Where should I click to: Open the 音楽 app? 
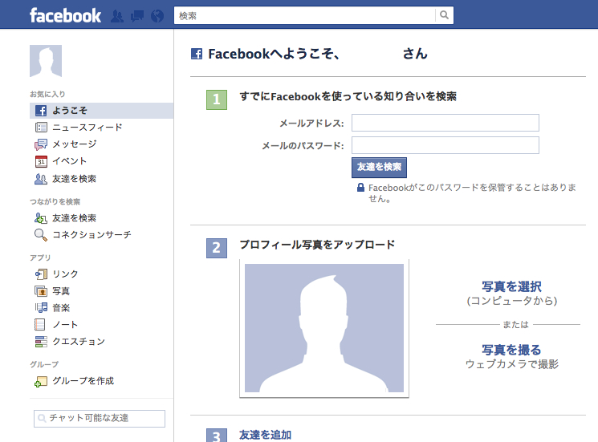[x=61, y=307]
